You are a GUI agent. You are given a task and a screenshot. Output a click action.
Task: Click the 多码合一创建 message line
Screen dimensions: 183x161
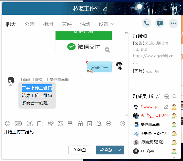pyautogui.click(x=35, y=103)
